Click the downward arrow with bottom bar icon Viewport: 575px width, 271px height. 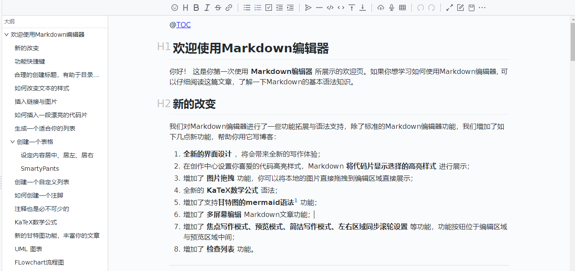tap(362, 7)
